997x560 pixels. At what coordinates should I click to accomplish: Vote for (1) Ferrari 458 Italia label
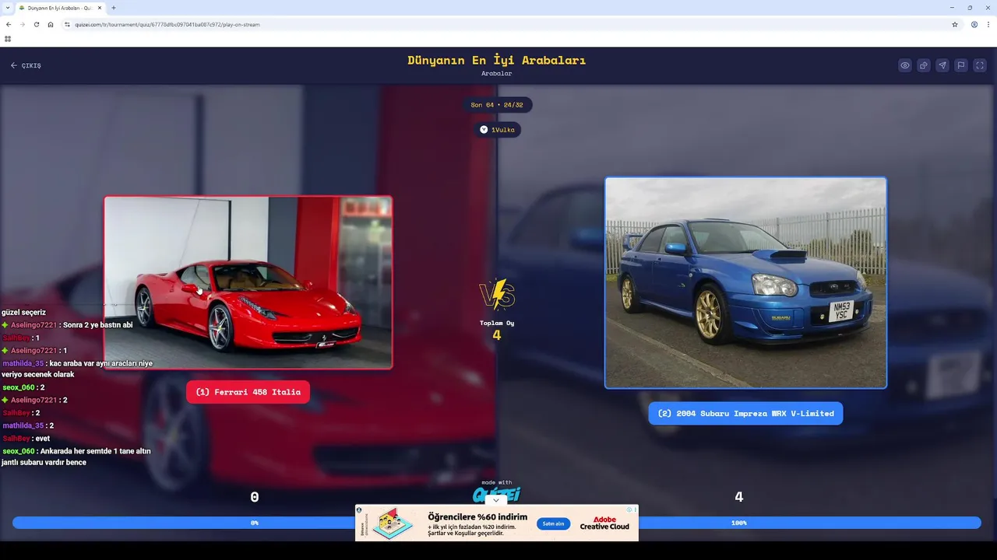(x=248, y=392)
